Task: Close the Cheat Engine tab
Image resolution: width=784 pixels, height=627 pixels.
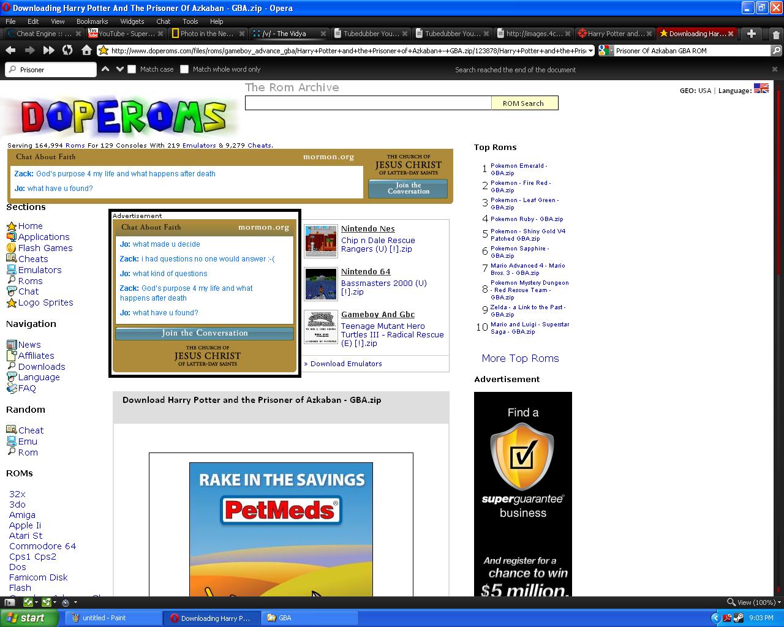Action: pos(79,34)
